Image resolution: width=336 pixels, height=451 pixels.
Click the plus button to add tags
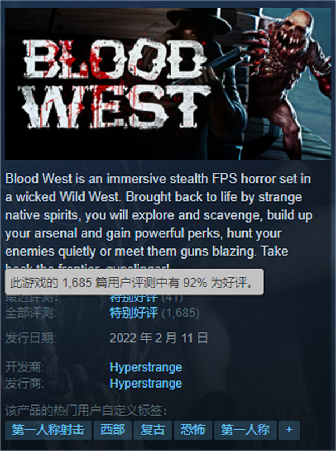[x=289, y=430]
